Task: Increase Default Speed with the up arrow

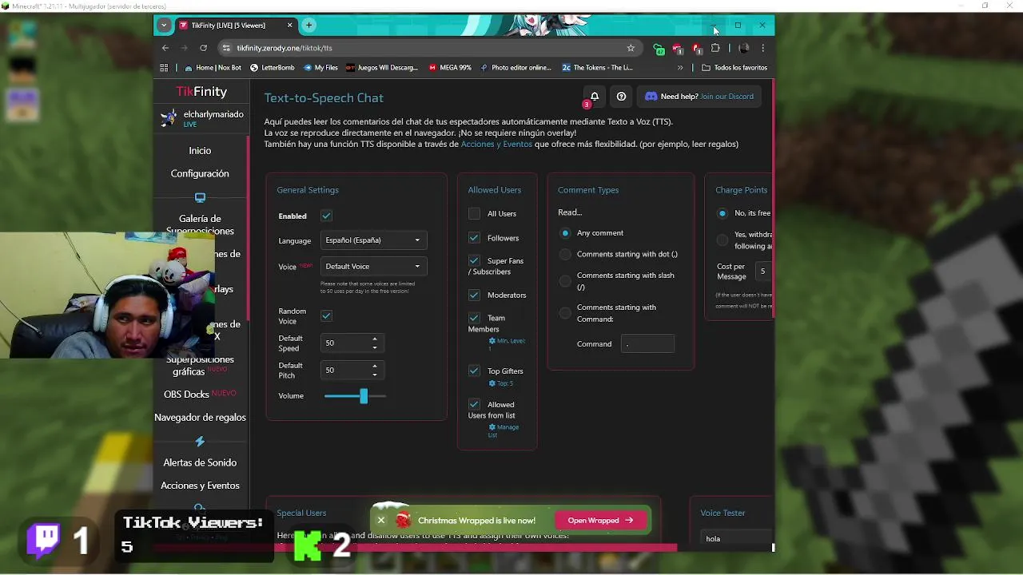Action: pos(375,339)
